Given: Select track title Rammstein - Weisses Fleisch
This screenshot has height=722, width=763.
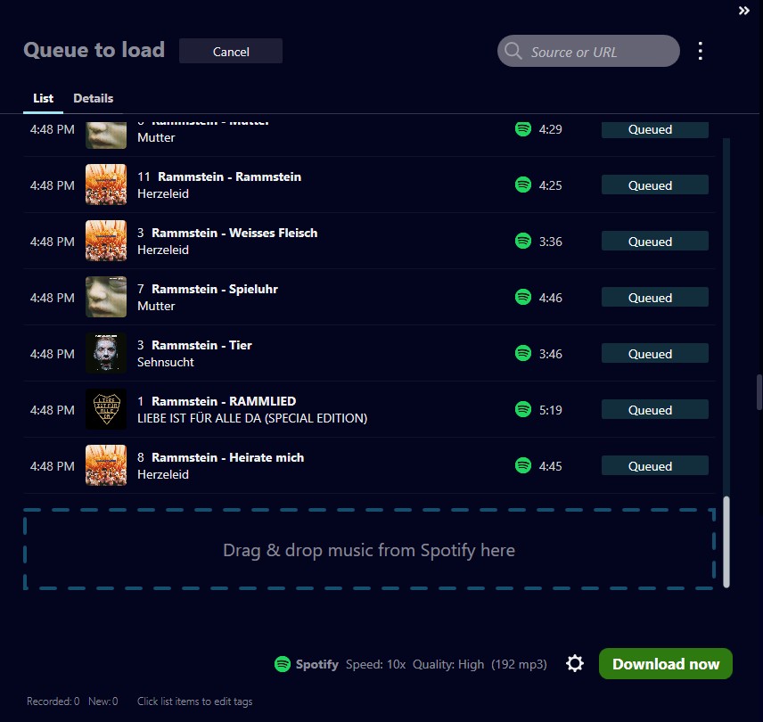Looking at the screenshot, I should coord(234,233).
